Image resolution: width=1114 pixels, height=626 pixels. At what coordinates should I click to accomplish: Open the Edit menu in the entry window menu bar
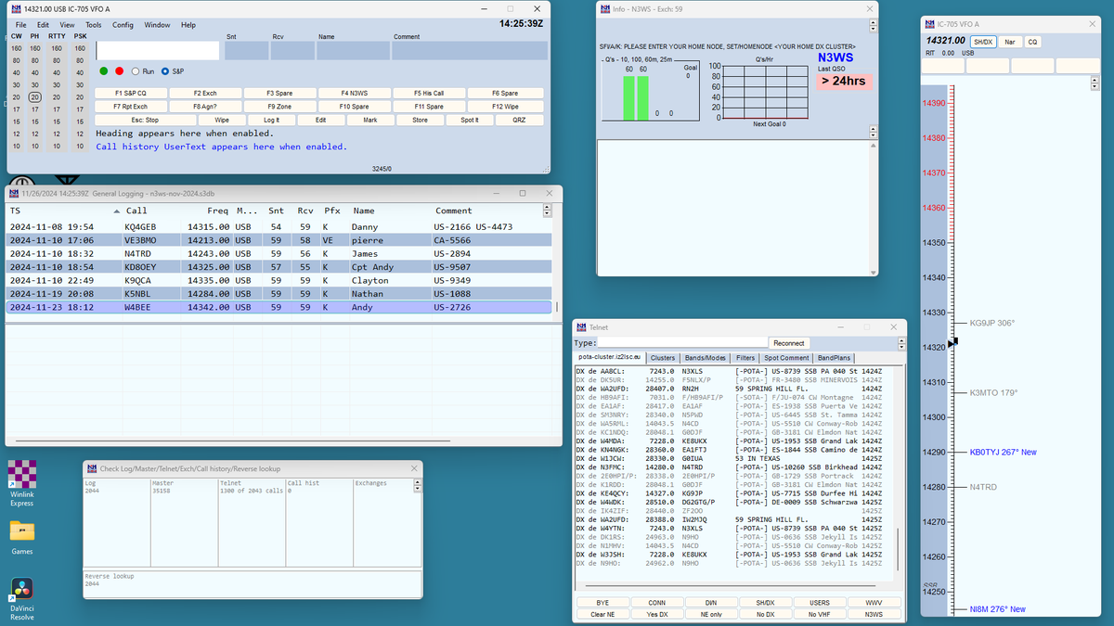(43, 25)
